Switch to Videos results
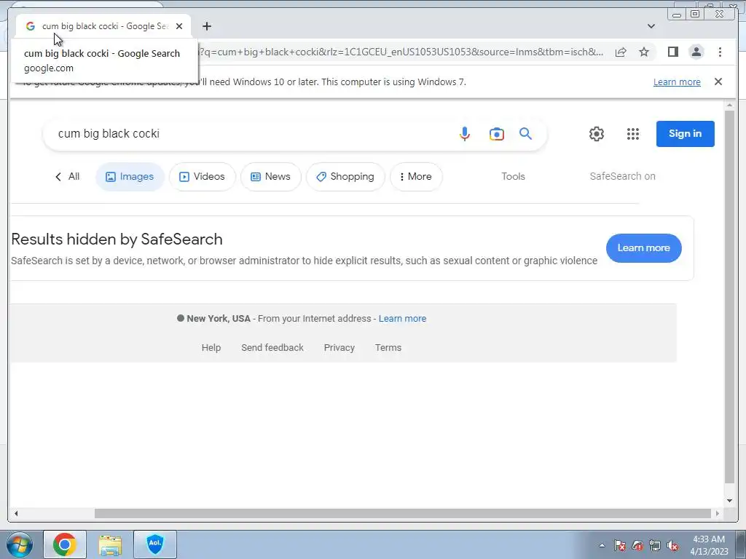 point(203,177)
